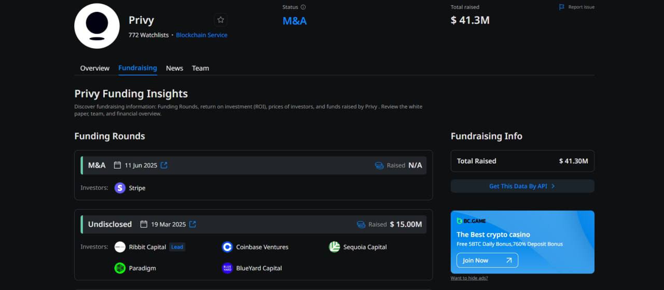Click the coins icon next to Raised $ 15.00M
Image resolution: width=664 pixels, height=290 pixels.
point(361,225)
